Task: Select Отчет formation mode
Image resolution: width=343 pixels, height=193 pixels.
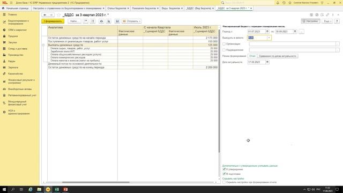Action: coord(252,56)
